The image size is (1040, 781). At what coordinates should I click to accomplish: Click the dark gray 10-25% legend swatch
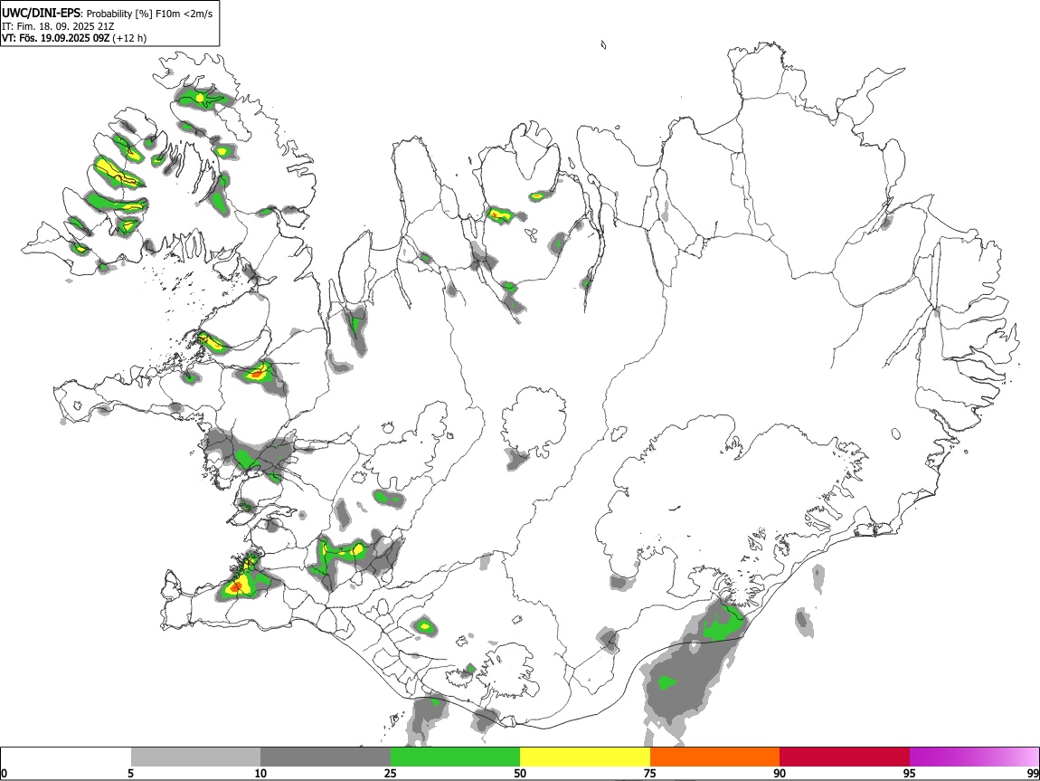click(326, 757)
